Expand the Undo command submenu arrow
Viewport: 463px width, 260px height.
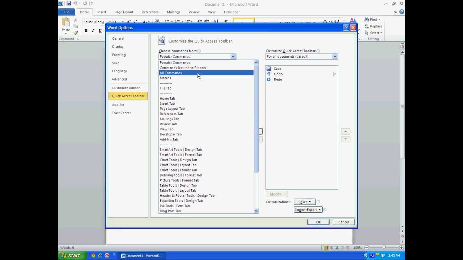click(x=335, y=74)
